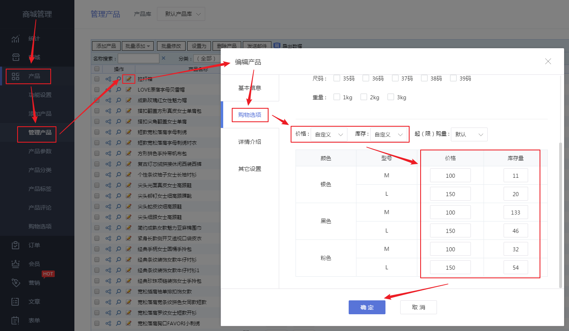This screenshot has height=331, width=569.
Task: Close the 编辑产品 dialog with X
Action: point(548,61)
